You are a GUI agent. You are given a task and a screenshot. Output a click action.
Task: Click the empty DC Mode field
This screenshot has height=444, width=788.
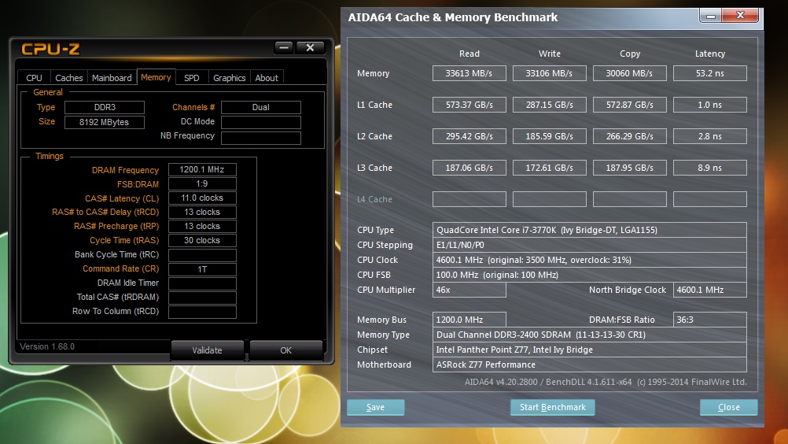coord(261,122)
